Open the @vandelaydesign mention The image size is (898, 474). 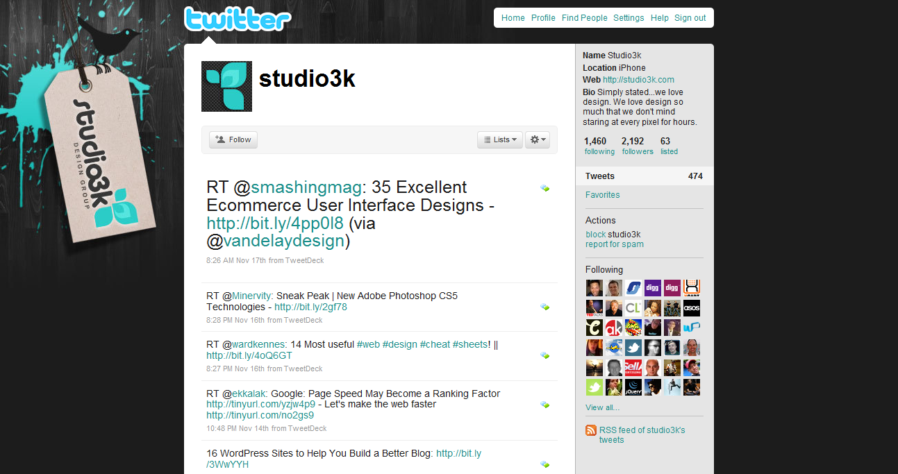pos(284,242)
